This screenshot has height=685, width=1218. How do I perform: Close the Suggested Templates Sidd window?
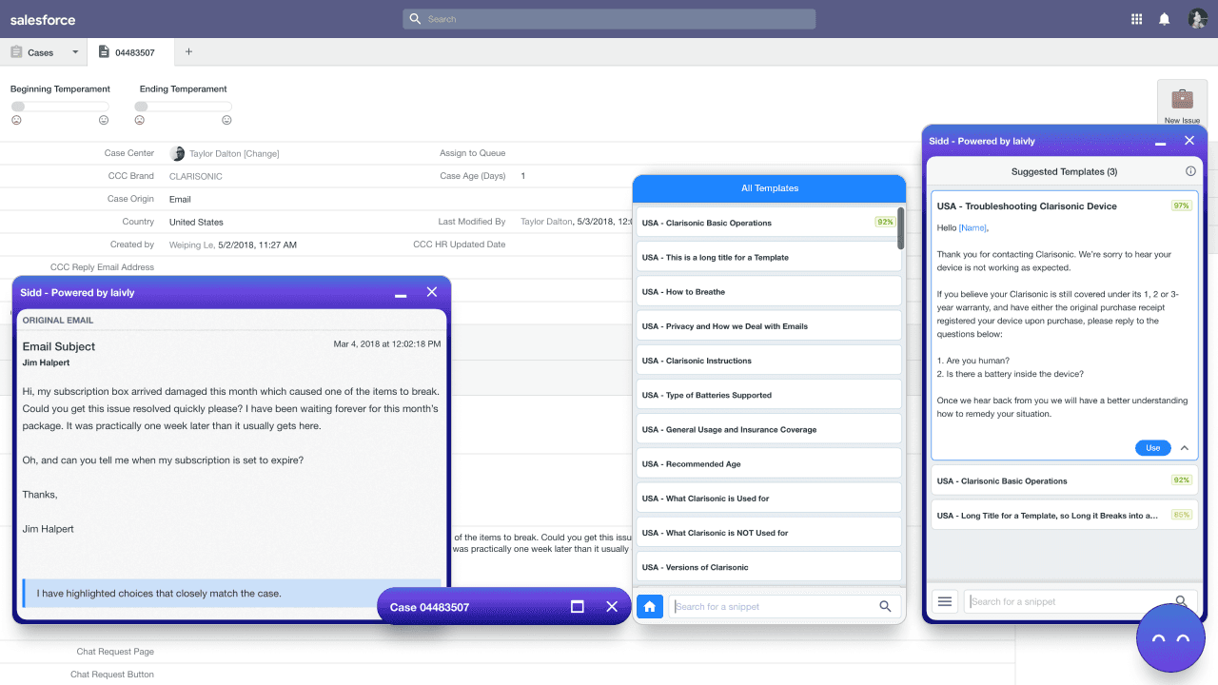[x=1189, y=140]
